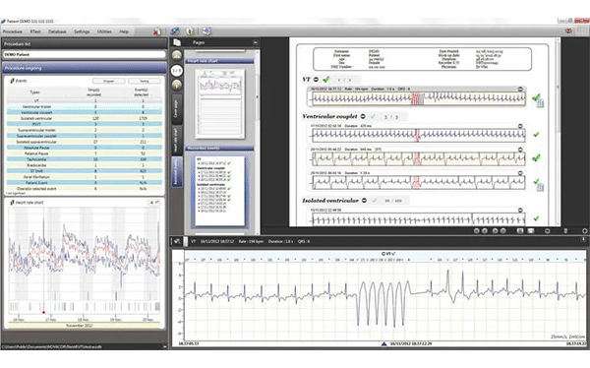Click the zoom-in plus icon under report view
Image resolution: width=590 pixels, height=368 pixels.
585,231
